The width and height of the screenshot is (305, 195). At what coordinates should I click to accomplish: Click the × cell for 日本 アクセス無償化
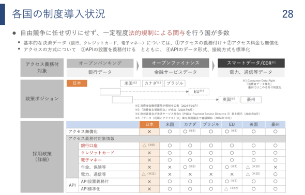click(149, 132)
